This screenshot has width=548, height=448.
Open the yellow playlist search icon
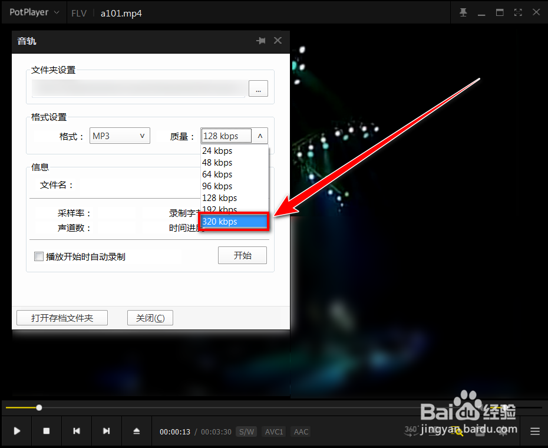coord(457,431)
